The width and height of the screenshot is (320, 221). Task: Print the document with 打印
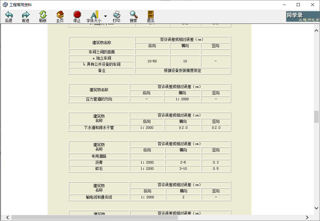tap(117, 15)
